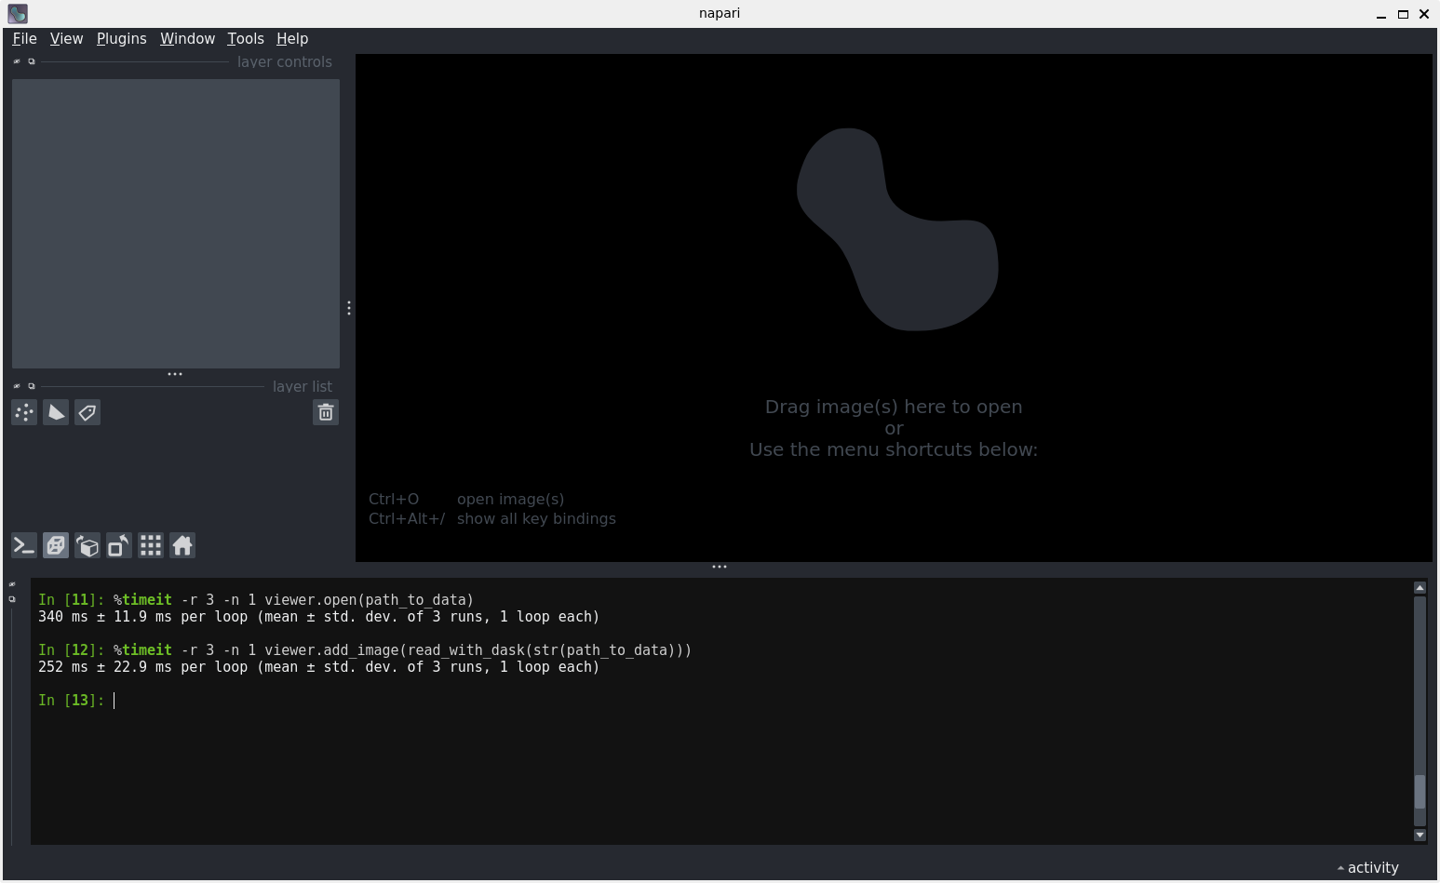Create a new shapes layer
This screenshot has width=1440, height=883.
56,412
